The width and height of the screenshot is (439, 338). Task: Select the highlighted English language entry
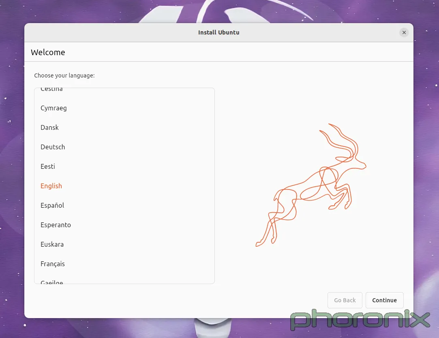tap(124, 186)
